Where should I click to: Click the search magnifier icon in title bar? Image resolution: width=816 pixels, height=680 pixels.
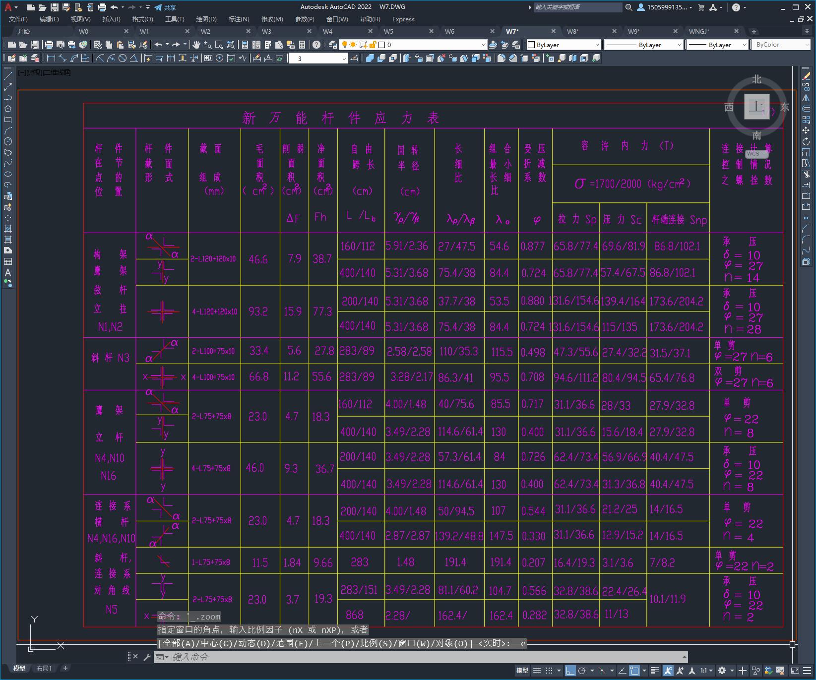click(x=628, y=7)
